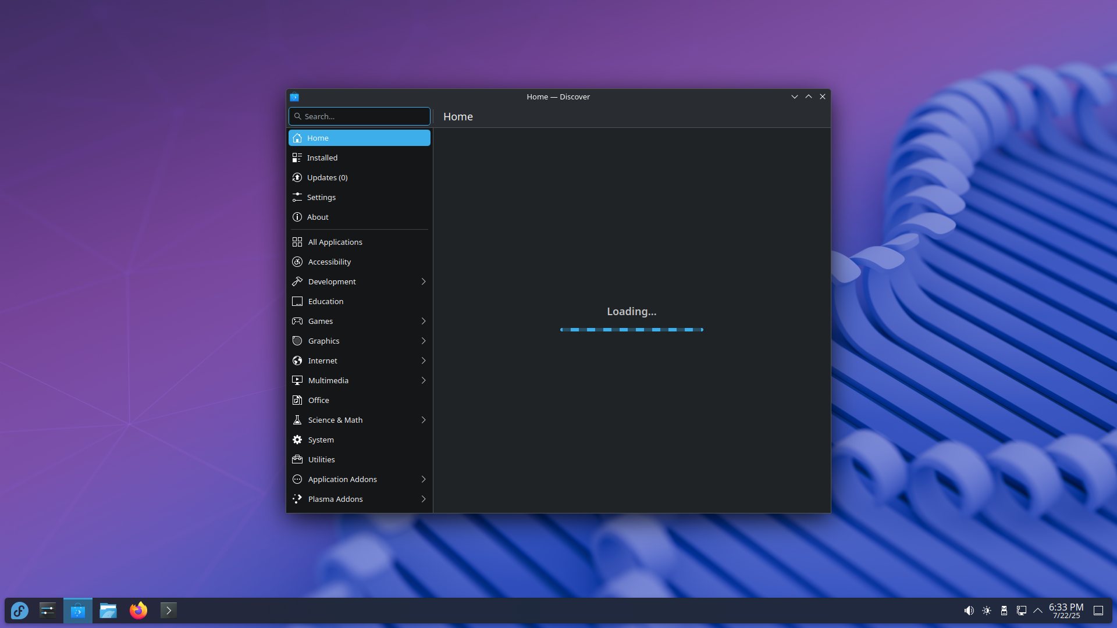Screen dimensions: 1117x628
Task: Open the Updates (0) label
Action: click(x=328, y=177)
